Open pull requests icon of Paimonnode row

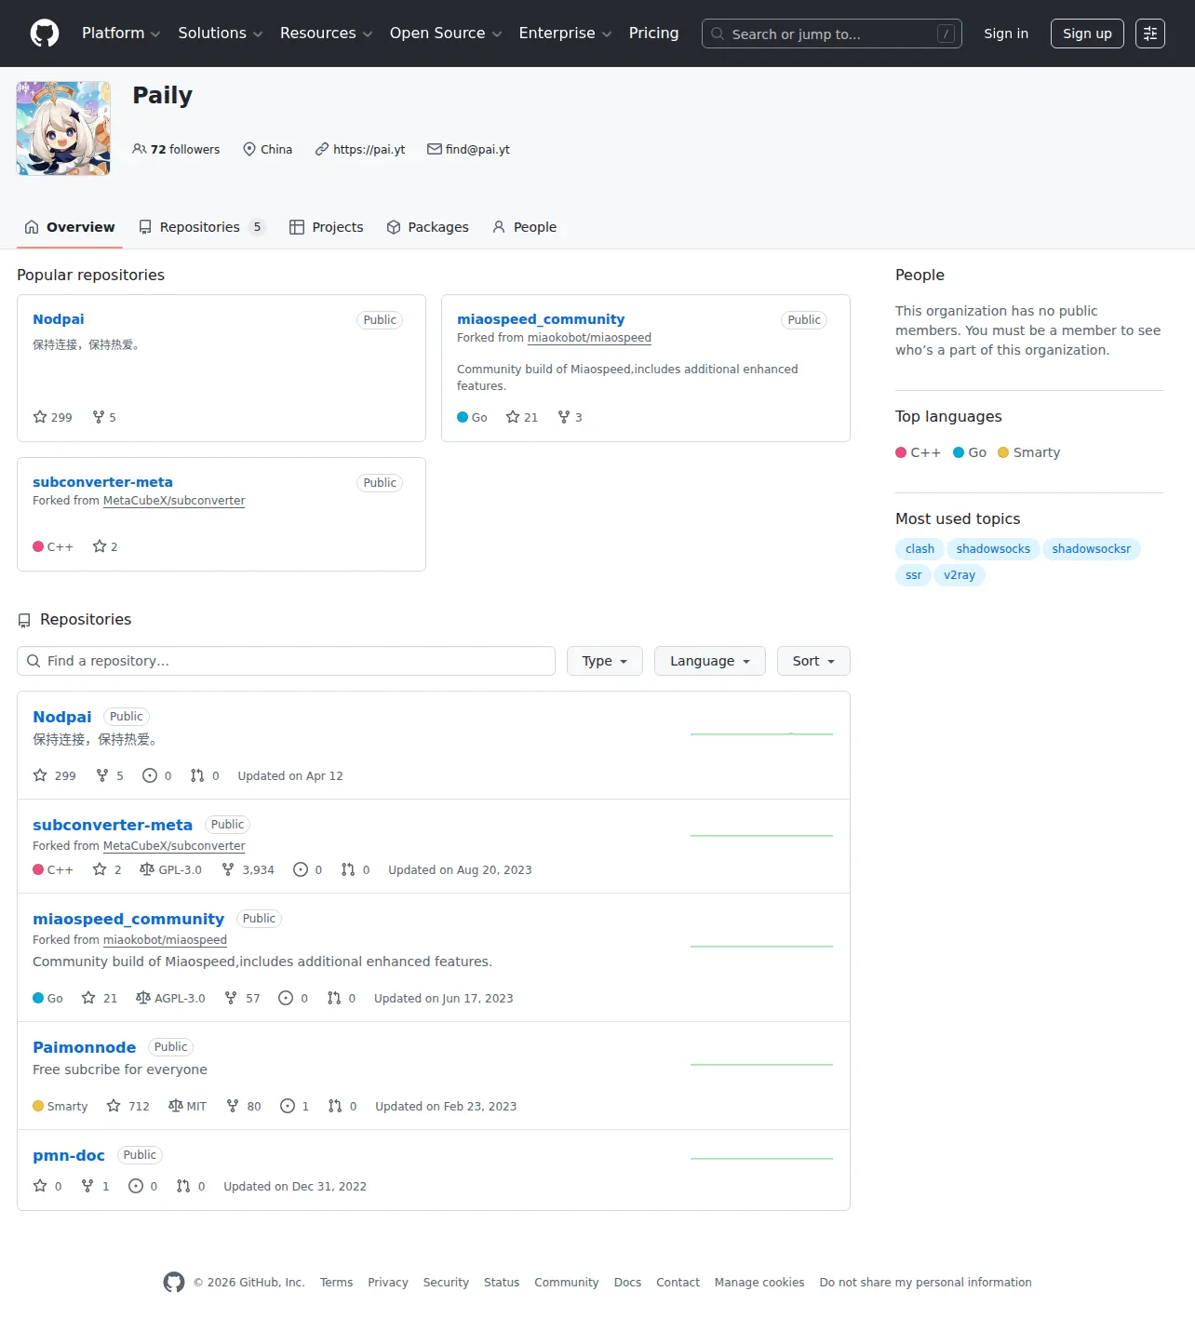(x=335, y=1106)
